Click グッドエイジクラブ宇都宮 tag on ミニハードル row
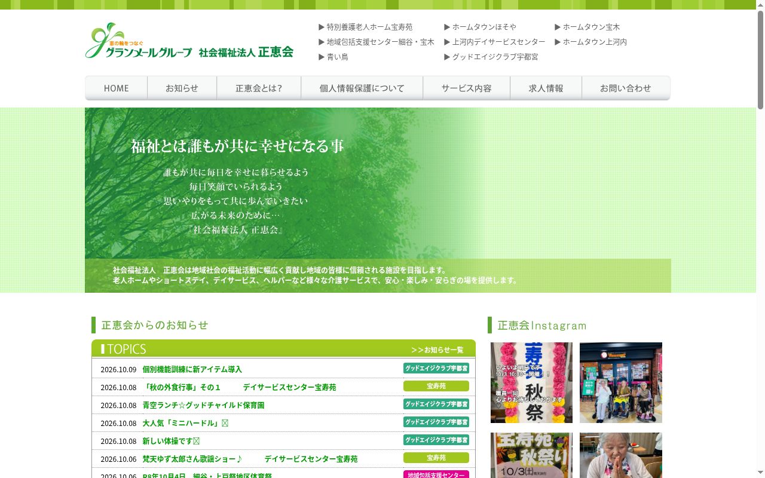The height and width of the screenshot is (478, 765). click(436, 422)
